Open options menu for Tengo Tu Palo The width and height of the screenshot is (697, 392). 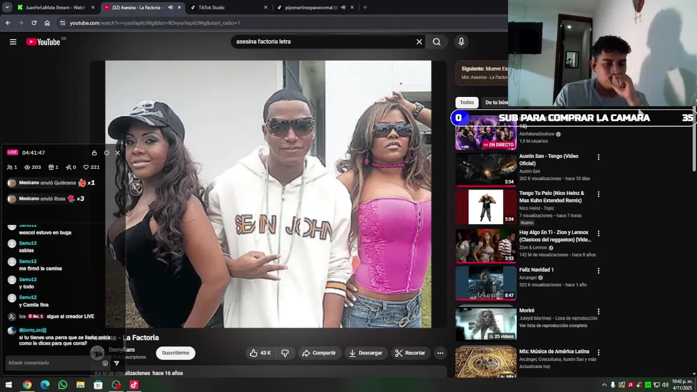tap(598, 194)
